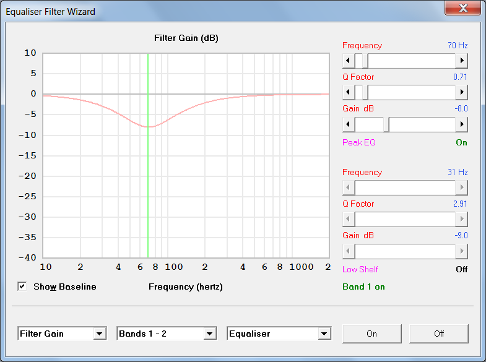486x362 pixels.
Task: Click the On button
Action: (x=371, y=334)
